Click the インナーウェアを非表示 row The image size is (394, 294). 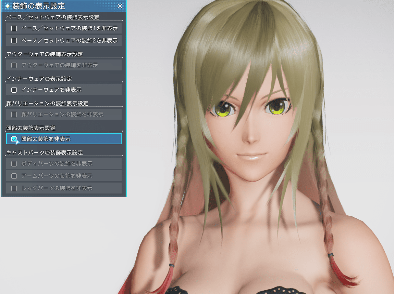(64, 90)
